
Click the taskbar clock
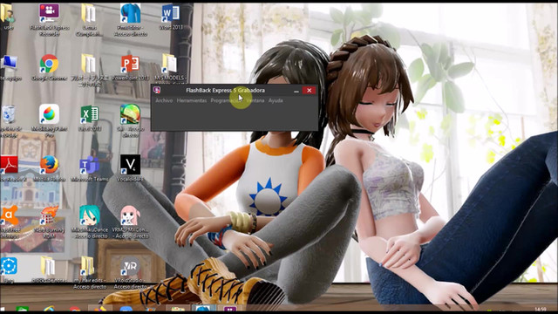[541, 309]
